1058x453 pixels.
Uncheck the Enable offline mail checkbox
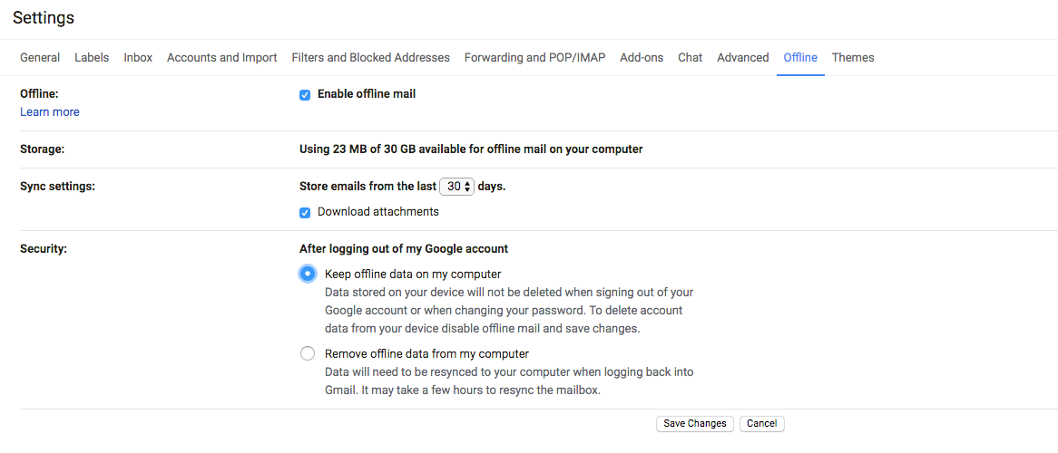click(304, 95)
